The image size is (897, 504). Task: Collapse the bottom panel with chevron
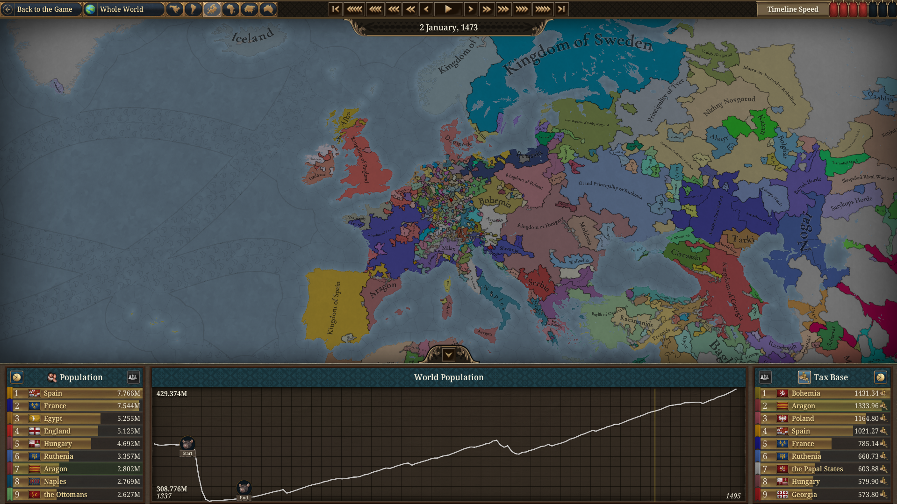click(x=448, y=355)
